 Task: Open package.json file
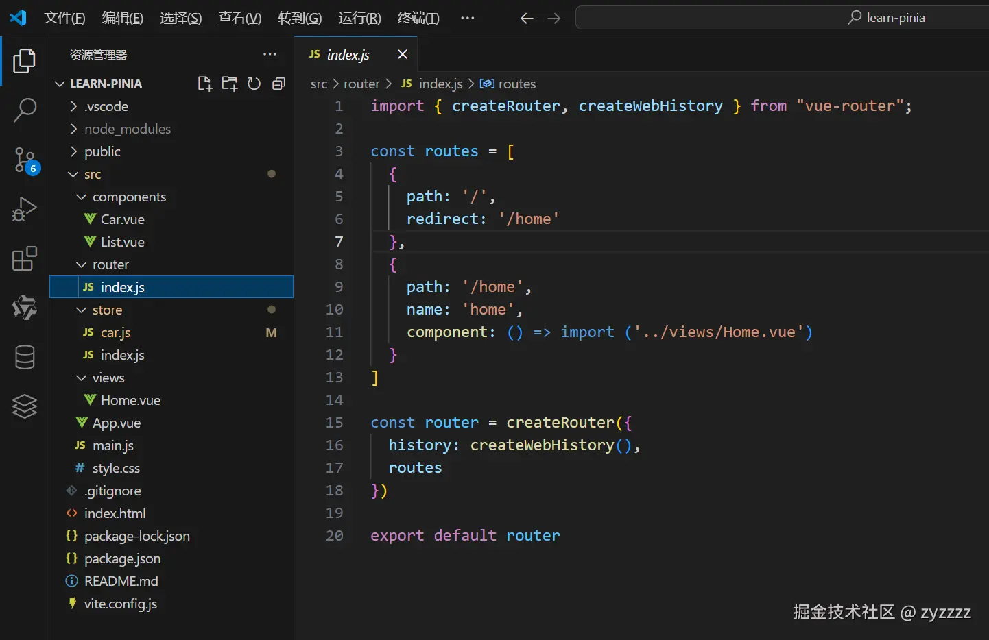tap(122, 558)
